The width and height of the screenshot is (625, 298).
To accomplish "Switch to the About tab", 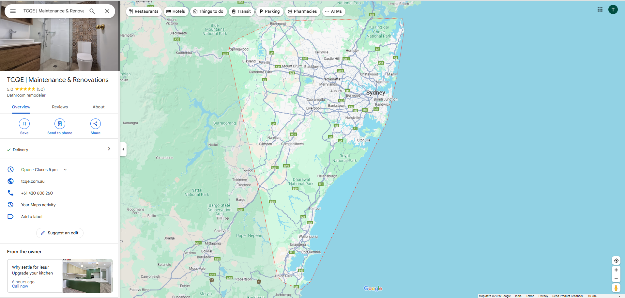I will (x=99, y=107).
